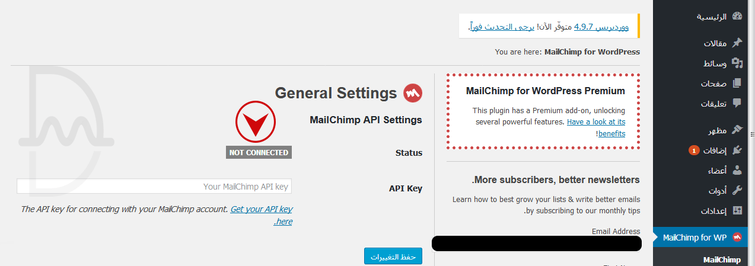
Task: Click the حفظ التغييرات save button
Action: point(393,257)
